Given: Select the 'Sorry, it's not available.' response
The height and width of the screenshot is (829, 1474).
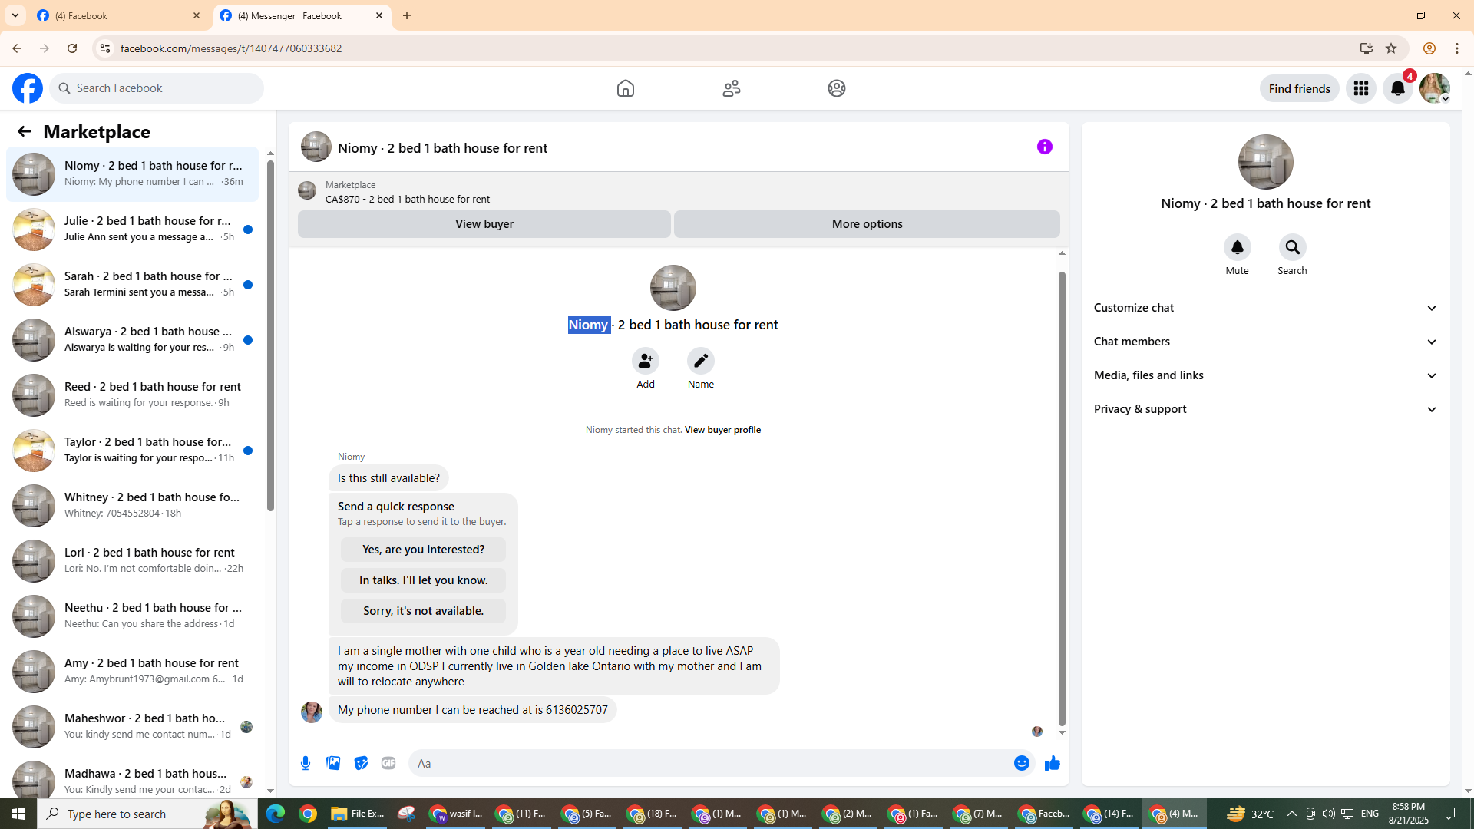Looking at the screenshot, I should [423, 611].
